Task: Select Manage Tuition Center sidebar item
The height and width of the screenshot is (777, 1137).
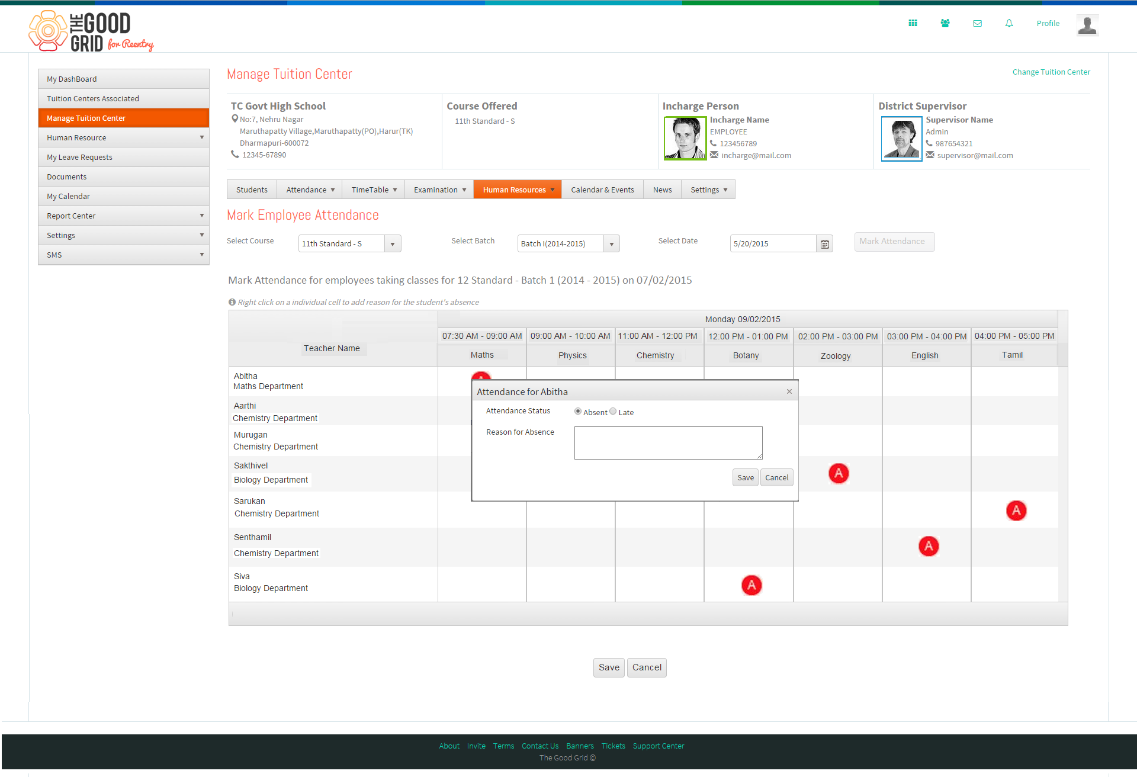Action: (x=124, y=118)
